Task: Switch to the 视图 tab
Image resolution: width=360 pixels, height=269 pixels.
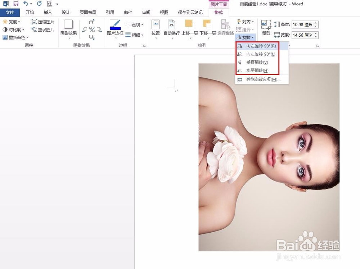Action: click(164, 12)
